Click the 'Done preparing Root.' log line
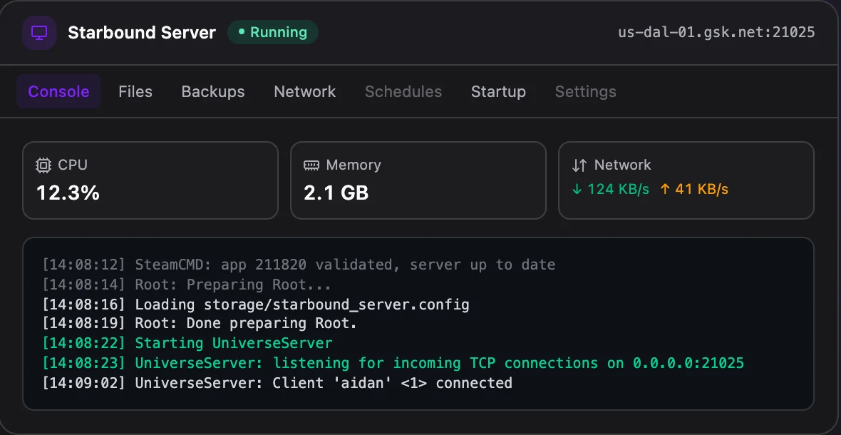Viewport: 841px width, 435px height. coord(200,324)
